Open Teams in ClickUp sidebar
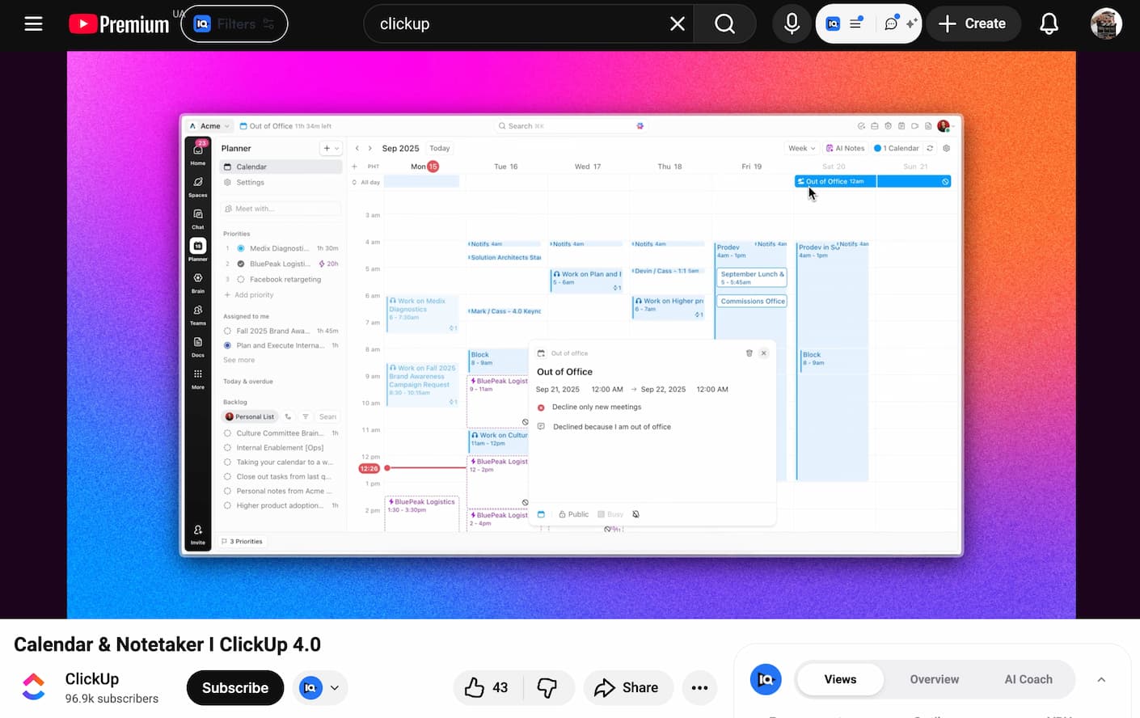1140x718 pixels. click(198, 315)
